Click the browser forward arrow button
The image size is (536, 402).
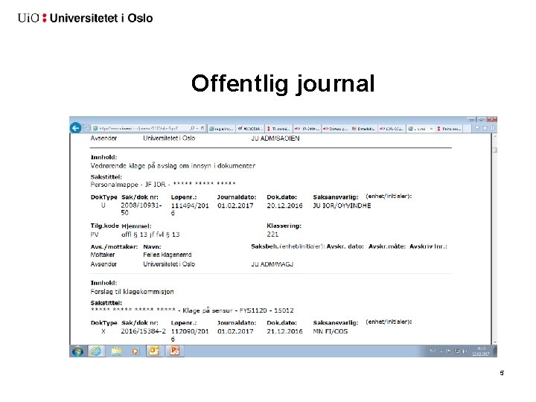[86, 128]
